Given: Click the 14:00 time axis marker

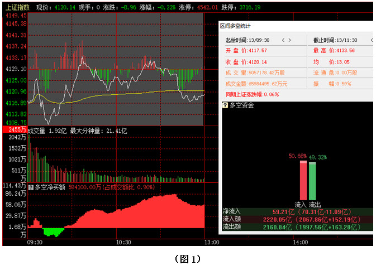Looking at the screenshot, I should (x=301, y=242).
